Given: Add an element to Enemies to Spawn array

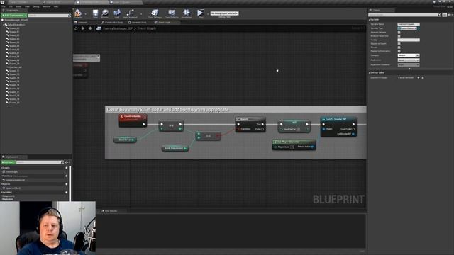Looking at the screenshot, I should 418,77.
